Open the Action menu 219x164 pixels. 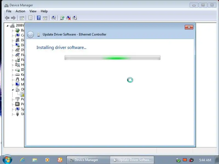click(x=20, y=11)
